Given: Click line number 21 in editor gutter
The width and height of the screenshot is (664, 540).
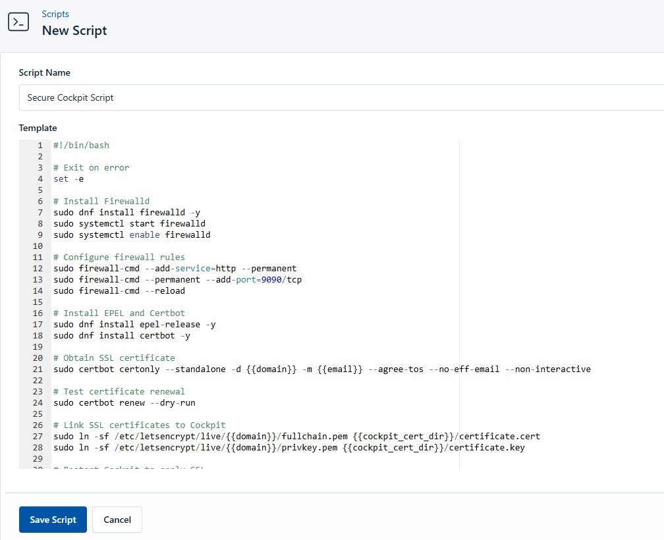Looking at the screenshot, I should click(38, 369).
